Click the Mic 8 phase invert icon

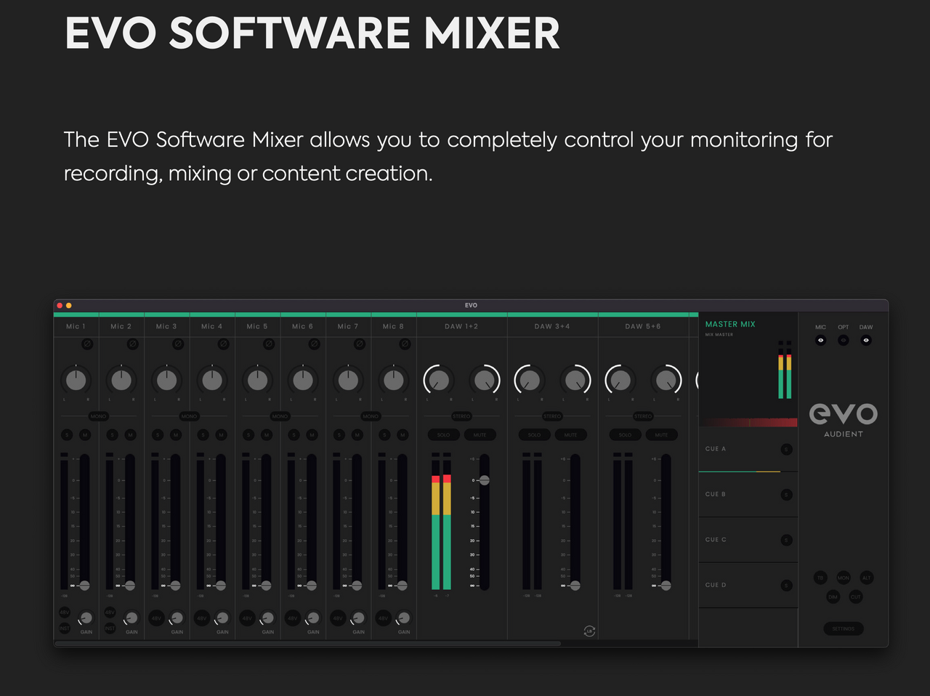(x=405, y=344)
